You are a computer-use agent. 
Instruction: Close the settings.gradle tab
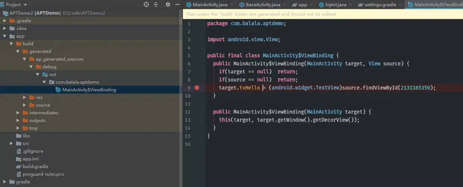point(400,5)
